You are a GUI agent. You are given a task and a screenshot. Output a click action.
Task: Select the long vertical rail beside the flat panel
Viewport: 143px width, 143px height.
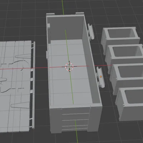point(34,85)
